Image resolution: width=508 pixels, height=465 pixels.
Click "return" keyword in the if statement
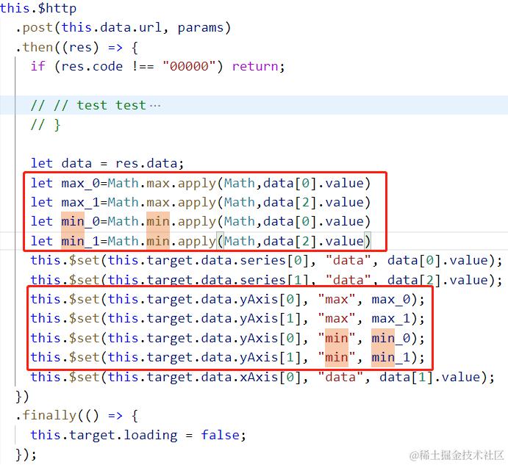[255, 66]
